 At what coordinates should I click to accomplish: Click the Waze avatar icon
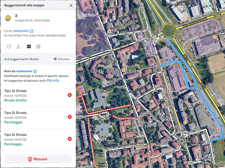8,18
